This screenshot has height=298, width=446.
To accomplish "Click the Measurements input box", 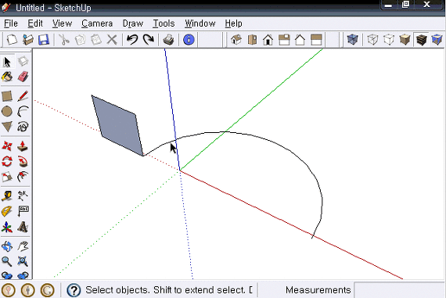I will tap(399, 290).
